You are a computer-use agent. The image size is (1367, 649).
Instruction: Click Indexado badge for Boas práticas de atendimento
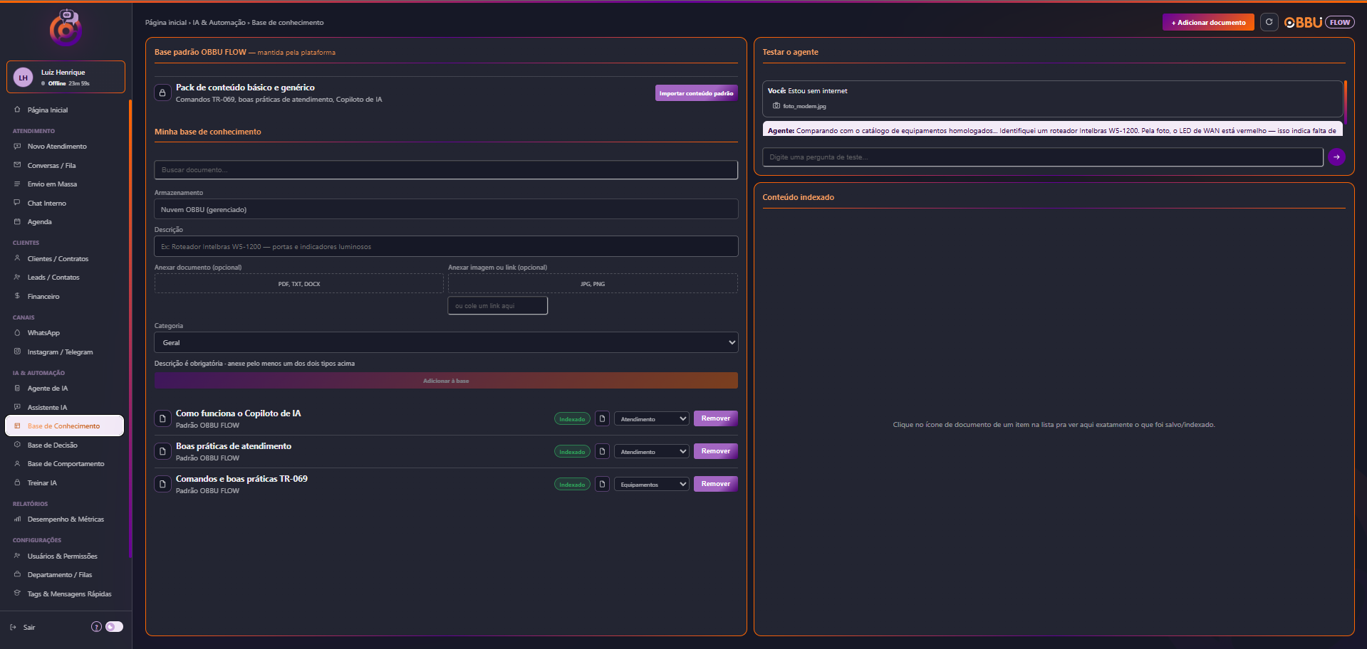pyautogui.click(x=572, y=452)
